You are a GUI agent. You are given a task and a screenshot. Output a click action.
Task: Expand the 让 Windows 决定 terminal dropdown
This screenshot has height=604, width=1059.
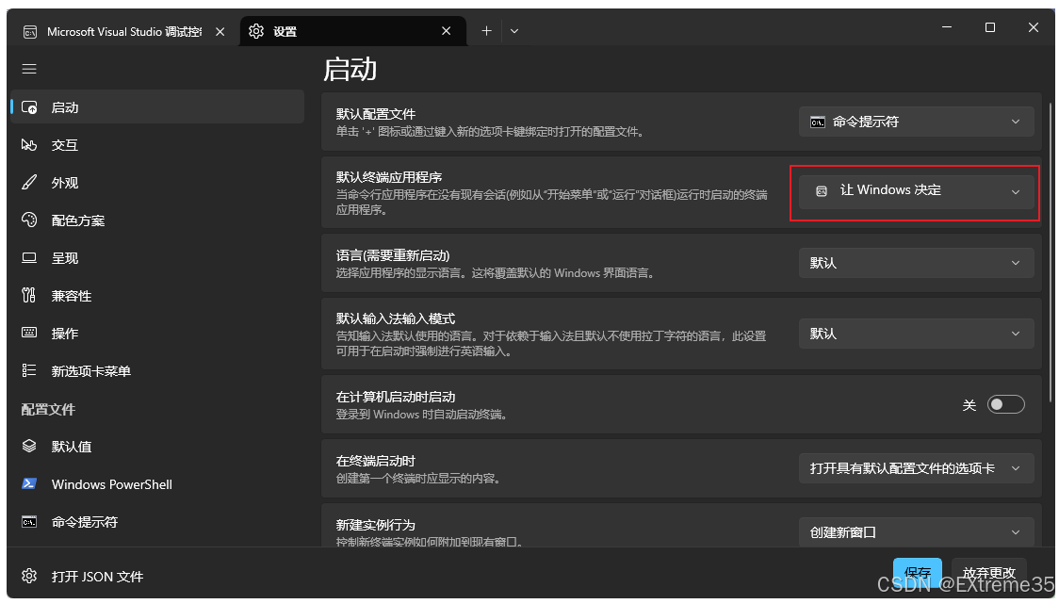pos(915,189)
